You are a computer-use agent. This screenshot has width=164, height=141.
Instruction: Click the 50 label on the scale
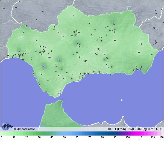[x=64, y=137]
